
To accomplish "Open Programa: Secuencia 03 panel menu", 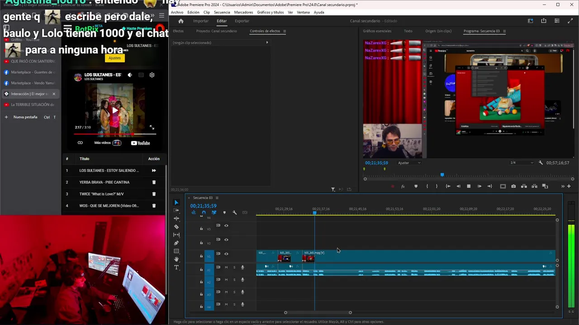I will (x=504, y=31).
